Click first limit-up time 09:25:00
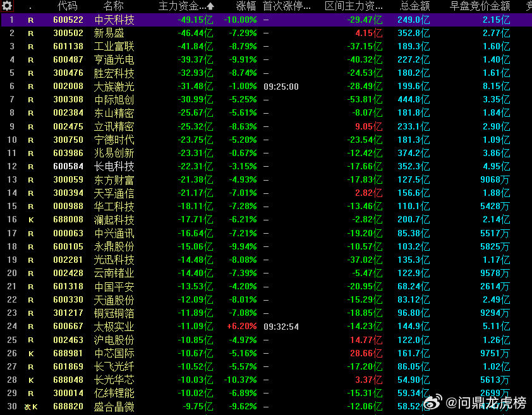This screenshot has height=415, width=532. pyautogui.click(x=281, y=87)
